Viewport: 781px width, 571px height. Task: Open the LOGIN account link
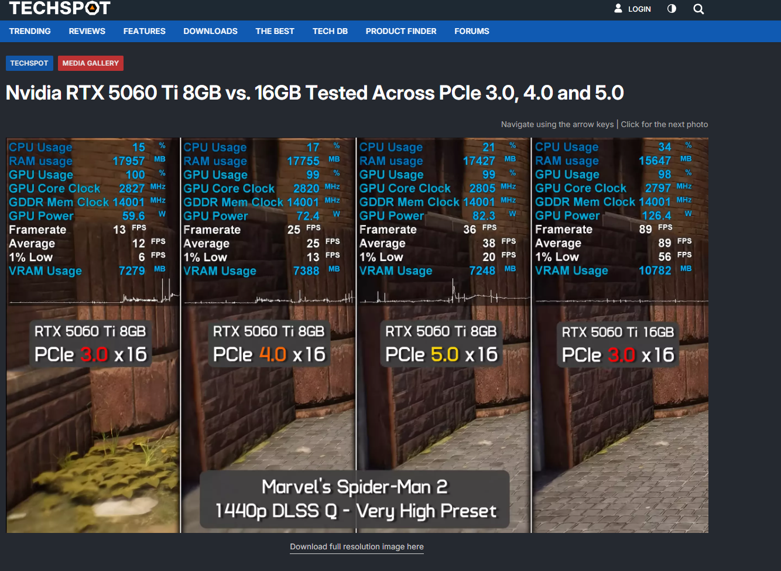pos(632,9)
